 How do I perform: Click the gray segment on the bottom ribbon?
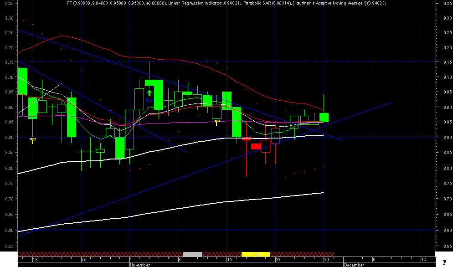point(193,254)
